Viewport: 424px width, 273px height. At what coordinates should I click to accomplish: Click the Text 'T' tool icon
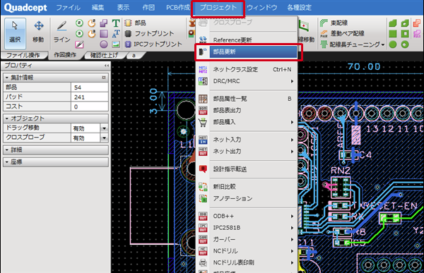[116, 23]
